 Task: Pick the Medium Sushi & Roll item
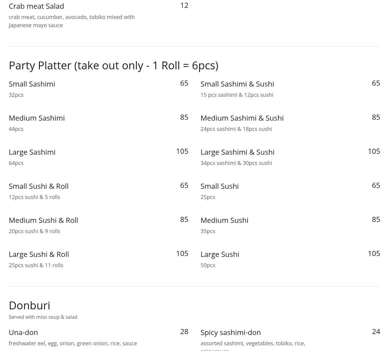tap(43, 220)
